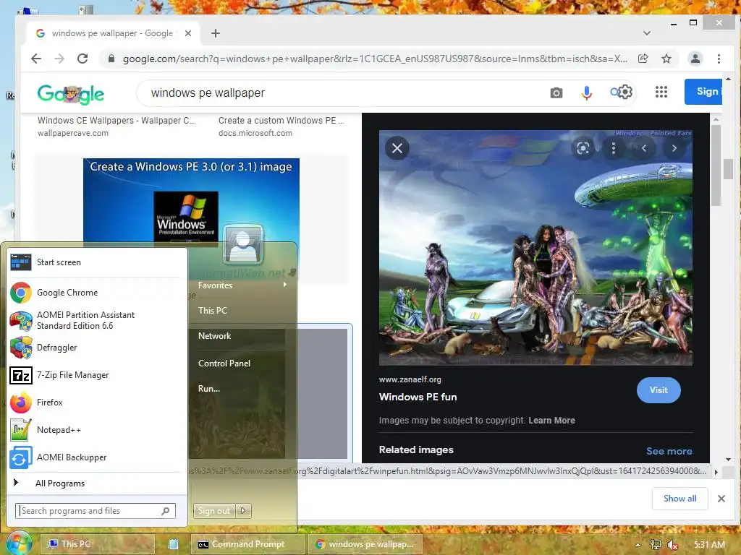Click the Windows Start orb
The width and height of the screenshot is (741, 555).
pyautogui.click(x=18, y=543)
